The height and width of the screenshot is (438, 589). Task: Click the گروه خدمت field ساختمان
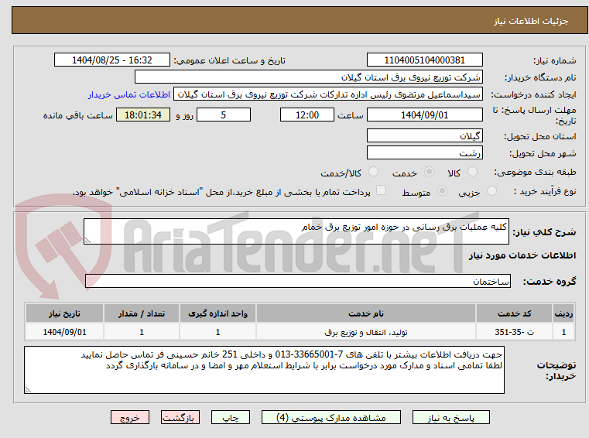tap(298, 282)
